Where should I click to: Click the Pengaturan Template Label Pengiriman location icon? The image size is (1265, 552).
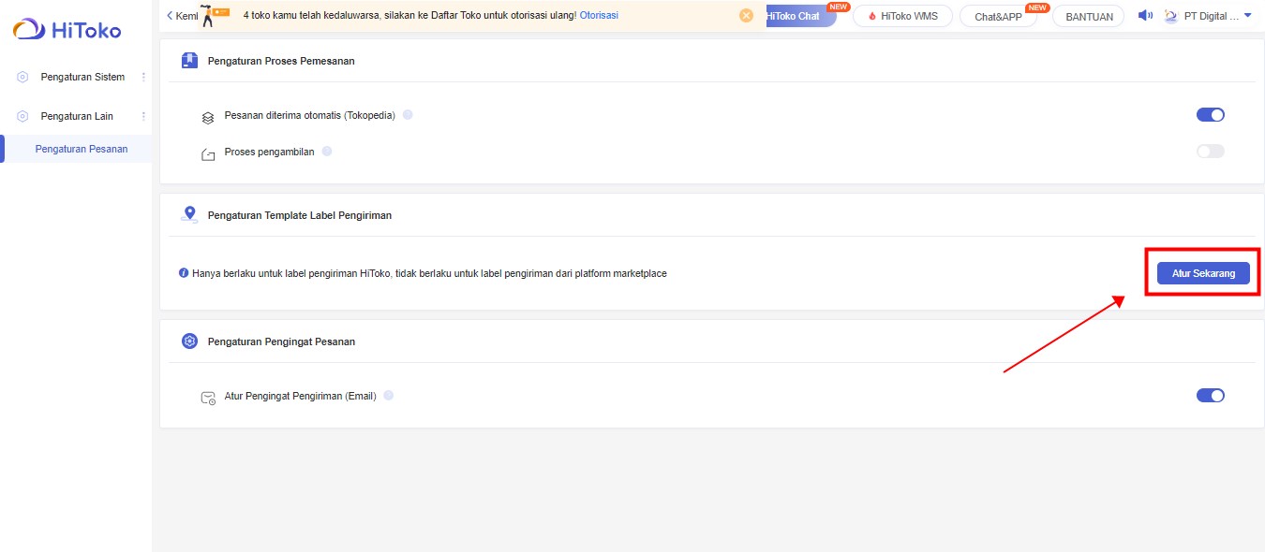(x=189, y=215)
